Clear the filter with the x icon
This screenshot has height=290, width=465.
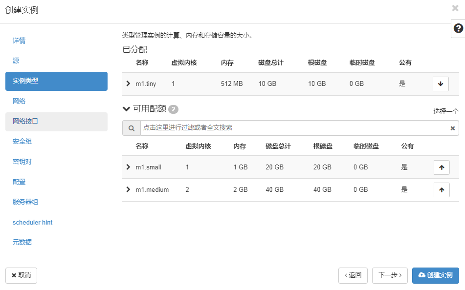[453, 128]
